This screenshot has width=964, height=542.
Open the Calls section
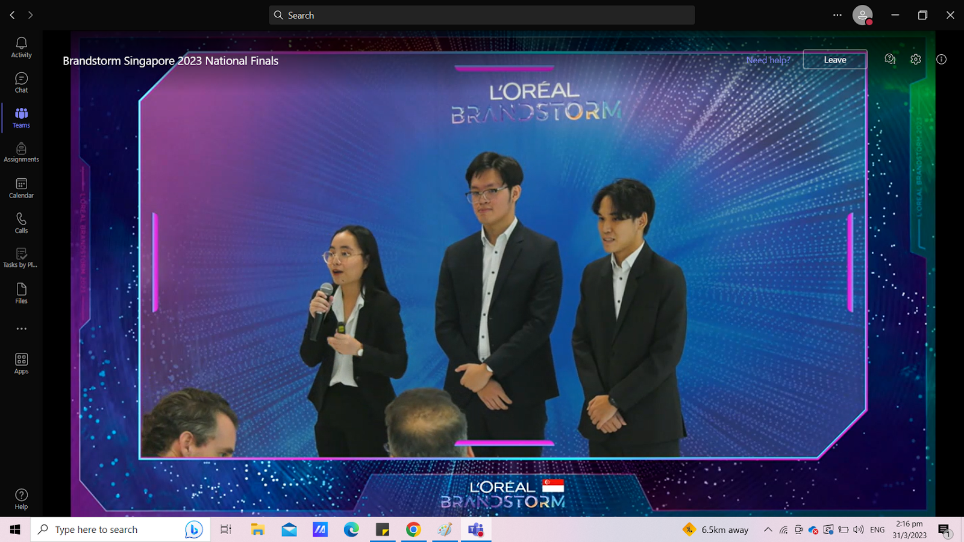coord(21,223)
